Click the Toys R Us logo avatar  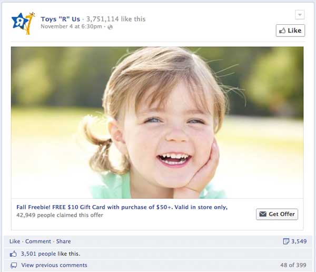pos(23,23)
